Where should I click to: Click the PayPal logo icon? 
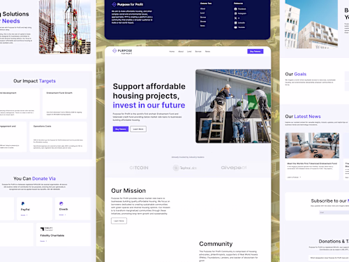coord(23,203)
